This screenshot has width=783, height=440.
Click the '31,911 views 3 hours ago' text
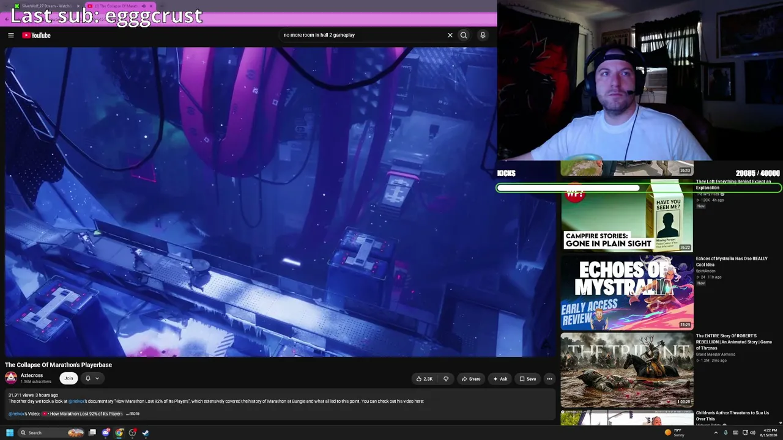(33, 395)
